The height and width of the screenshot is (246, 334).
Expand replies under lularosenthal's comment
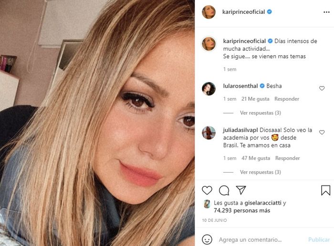tap(261, 113)
